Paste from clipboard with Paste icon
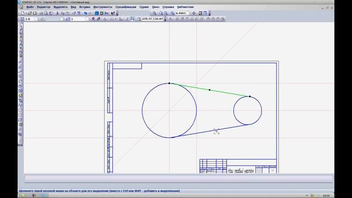 pyautogui.click(x=67, y=13)
